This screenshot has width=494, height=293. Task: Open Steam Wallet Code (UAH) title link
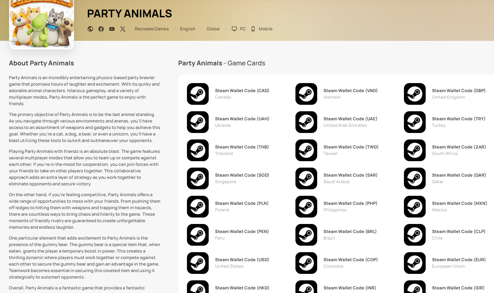coord(242,119)
